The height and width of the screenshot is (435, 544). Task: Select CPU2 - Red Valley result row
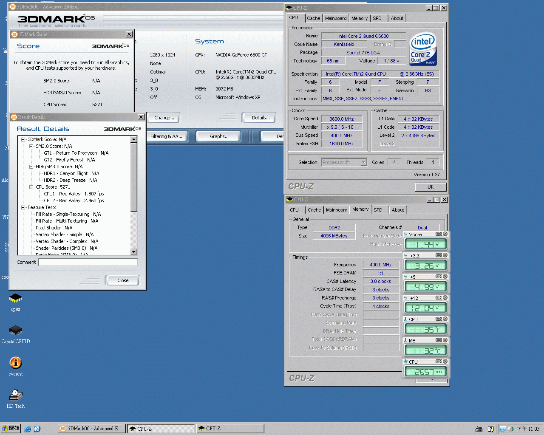(x=74, y=201)
